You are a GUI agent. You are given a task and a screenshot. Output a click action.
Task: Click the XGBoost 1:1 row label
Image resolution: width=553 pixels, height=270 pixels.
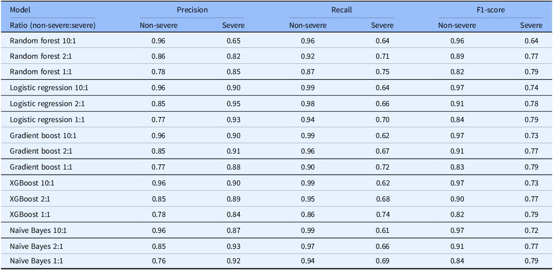[x=29, y=214]
